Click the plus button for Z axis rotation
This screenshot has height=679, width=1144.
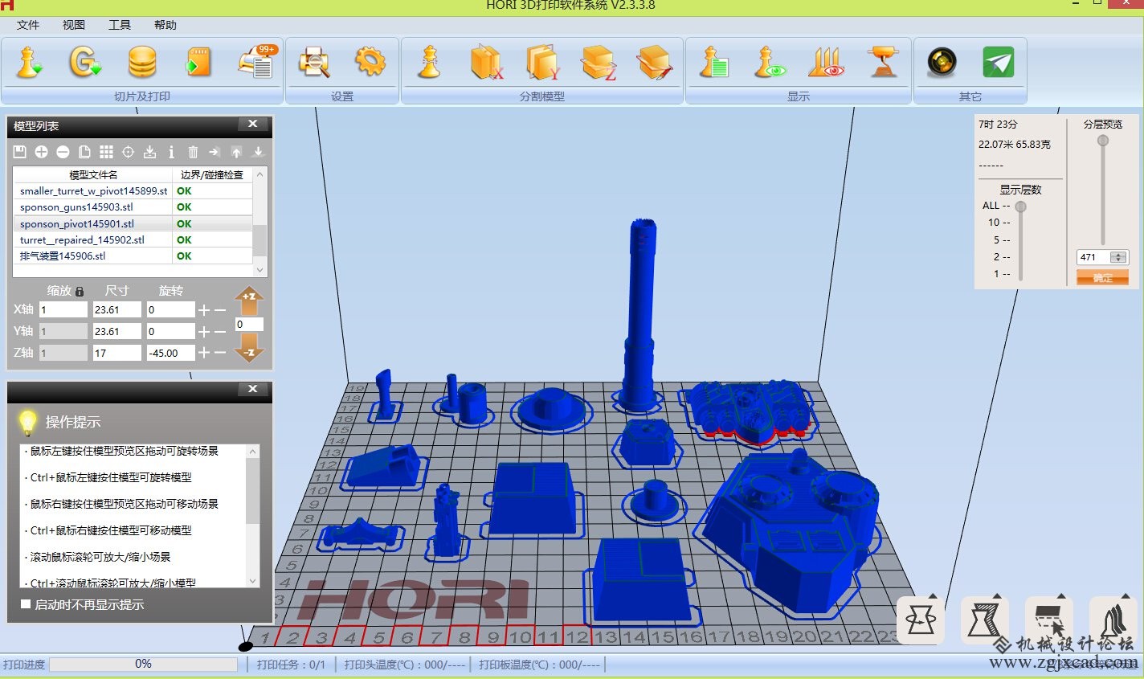[204, 353]
